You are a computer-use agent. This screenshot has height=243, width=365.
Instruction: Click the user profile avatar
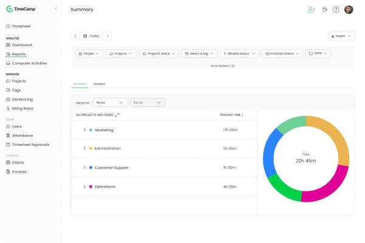349,10
